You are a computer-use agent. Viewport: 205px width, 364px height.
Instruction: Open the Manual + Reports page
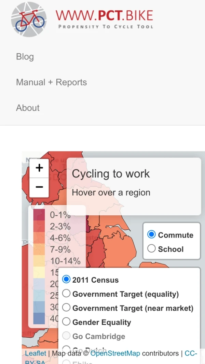(51, 82)
